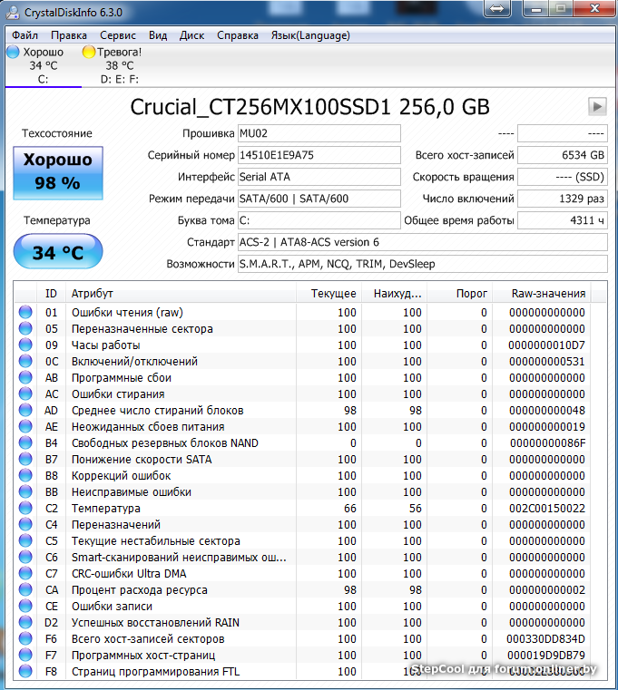Click the Атрибут column header
Screen dimensions: 618x690
(181, 293)
